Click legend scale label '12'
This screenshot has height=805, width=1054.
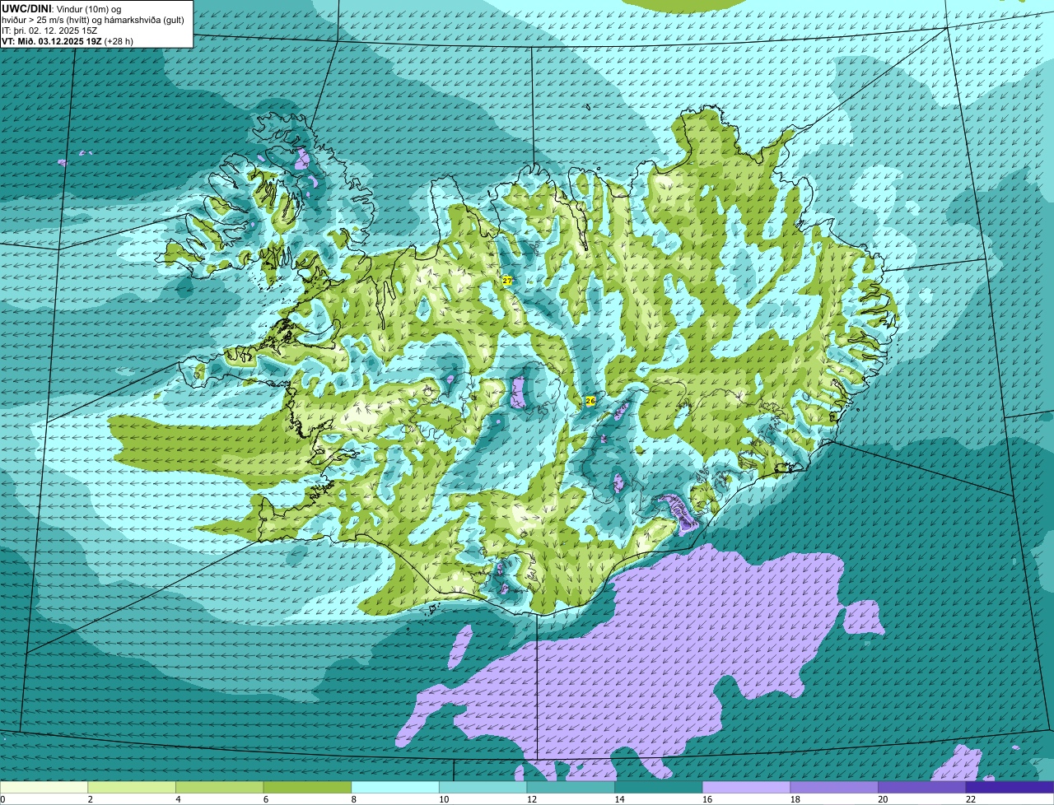pyautogui.click(x=532, y=799)
